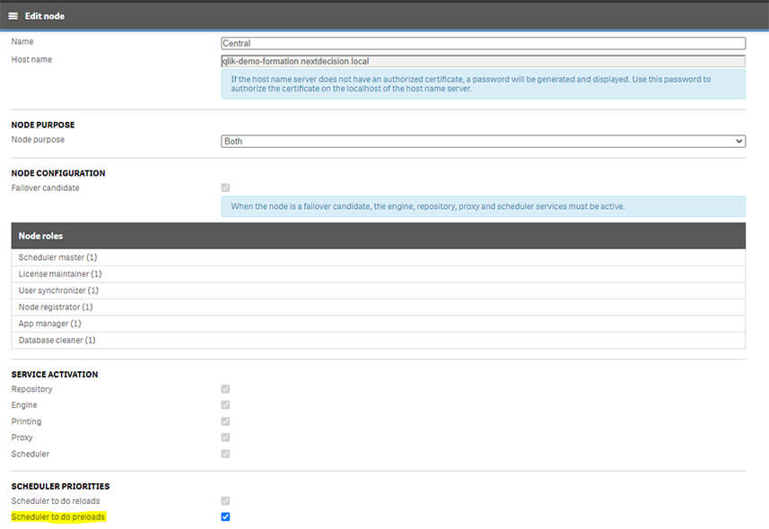Click the Name field containing Central
Screen dimensions: 769x529
point(483,43)
